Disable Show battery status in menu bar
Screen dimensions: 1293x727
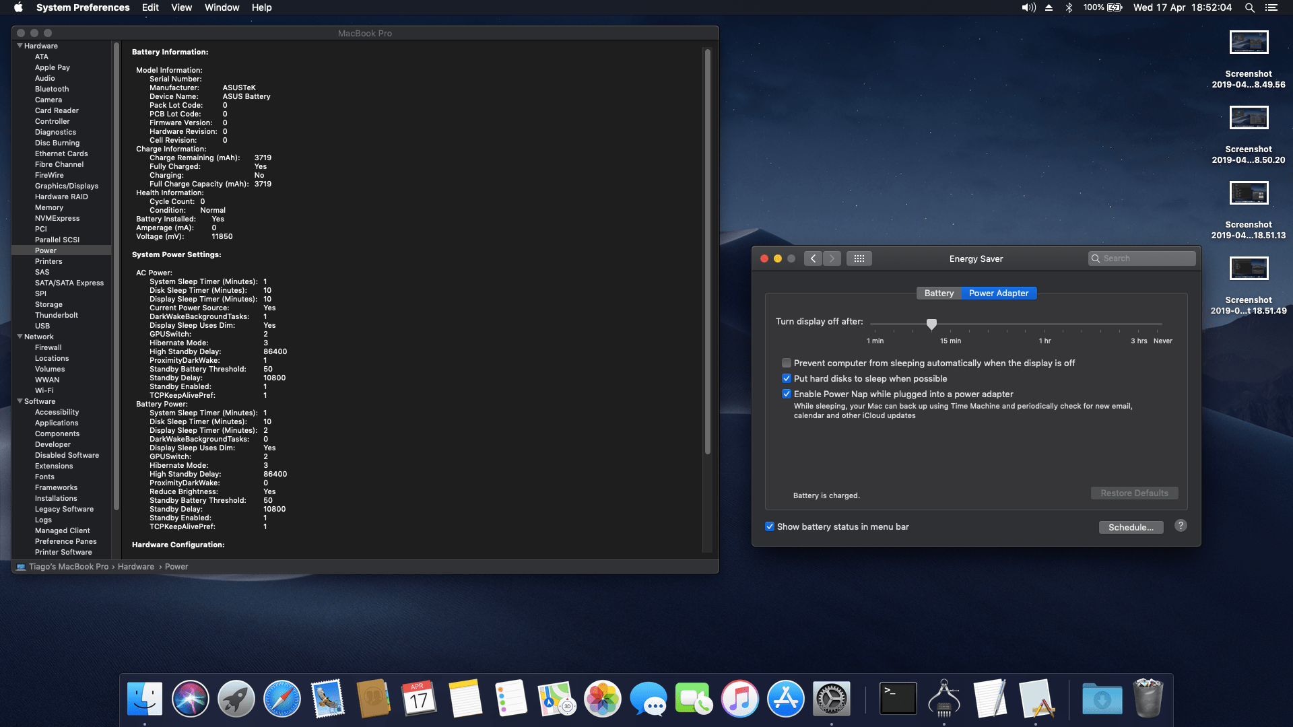tap(769, 526)
